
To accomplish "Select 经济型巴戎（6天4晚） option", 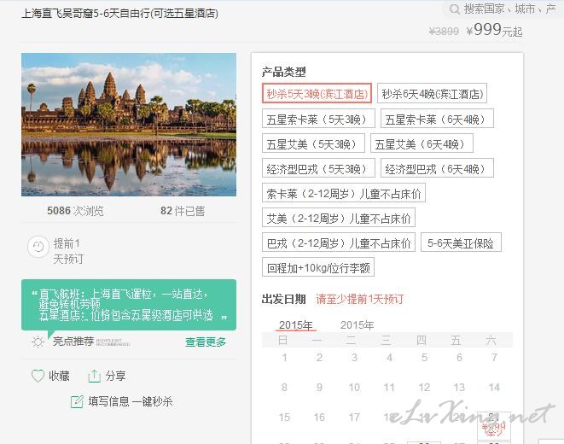I will [x=437, y=168].
